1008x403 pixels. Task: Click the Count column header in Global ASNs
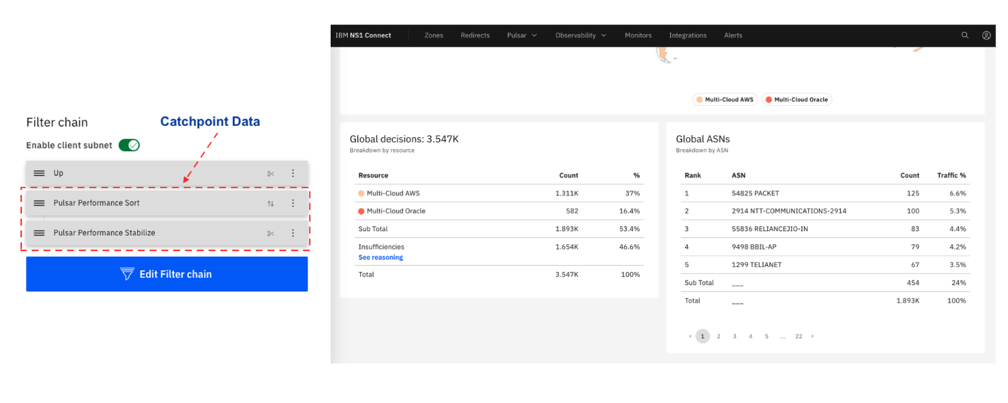(x=910, y=176)
